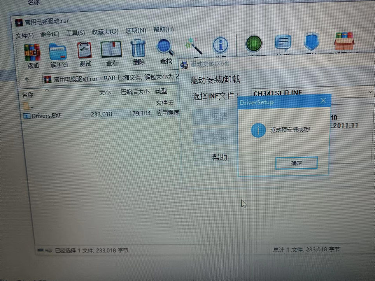Click the 文件夹 type cell
Image resolution: width=375 pixels, height=281 pixels.
164,103
